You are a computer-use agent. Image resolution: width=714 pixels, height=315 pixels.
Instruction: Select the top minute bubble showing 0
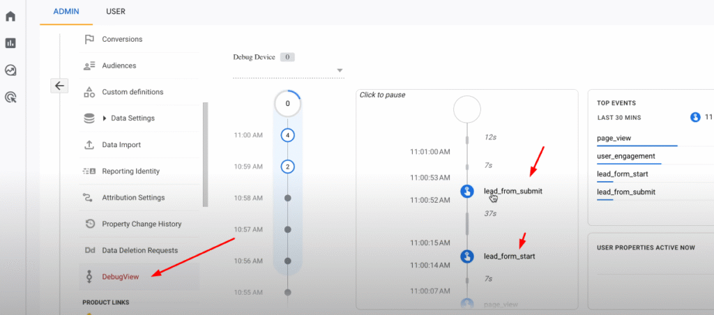[x=287, y=104]
